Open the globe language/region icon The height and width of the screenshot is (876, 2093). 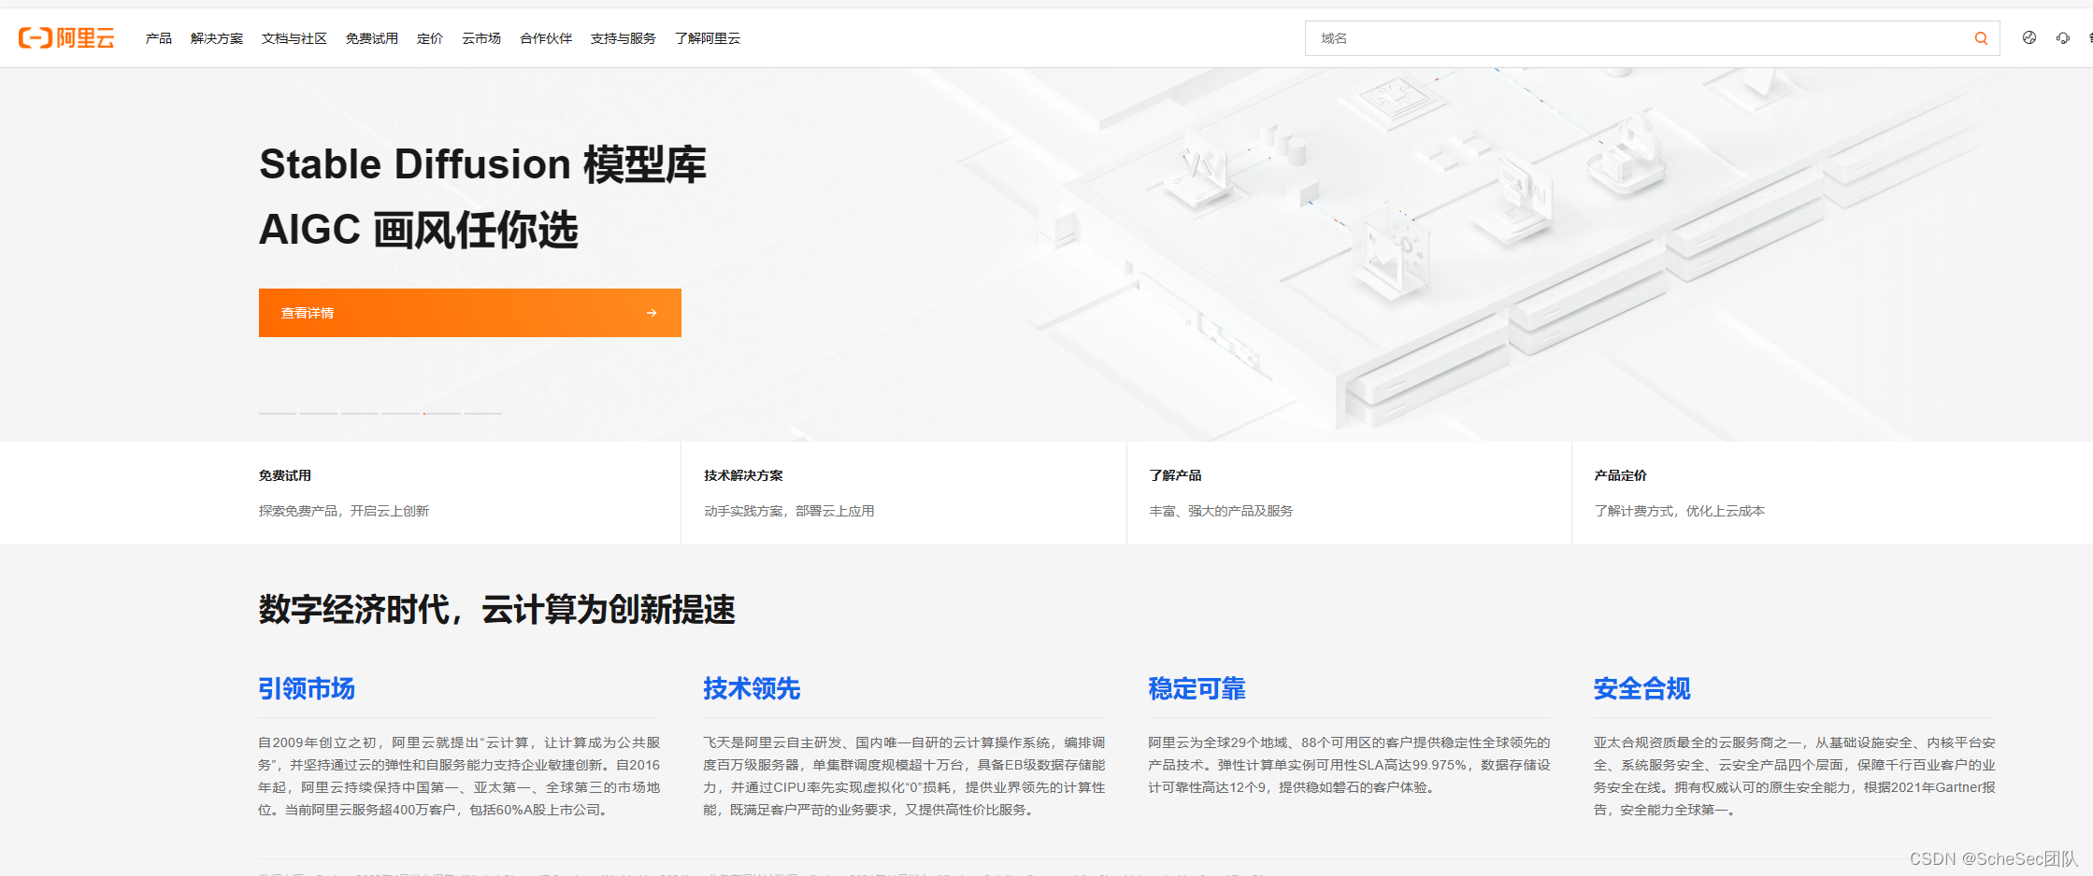point(2029,38)
